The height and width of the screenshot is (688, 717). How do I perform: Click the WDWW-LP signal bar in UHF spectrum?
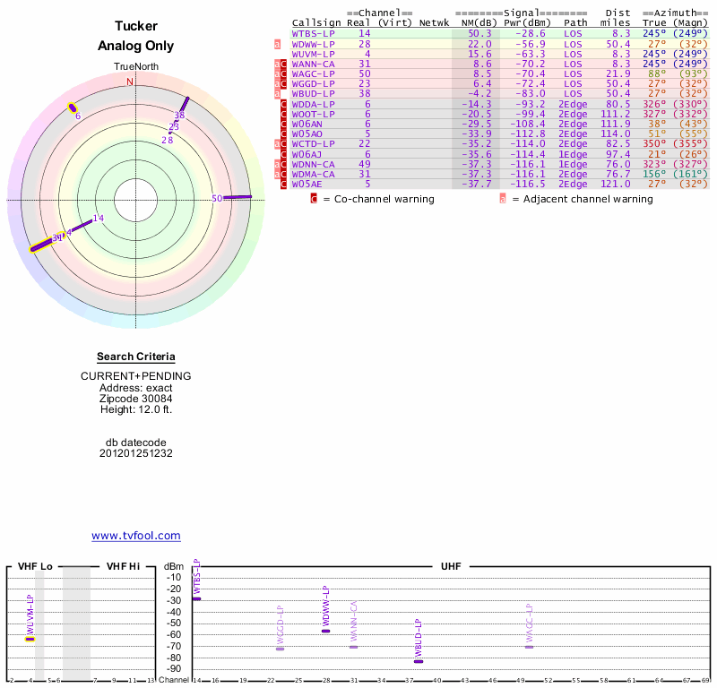click(x=325, y=631)
